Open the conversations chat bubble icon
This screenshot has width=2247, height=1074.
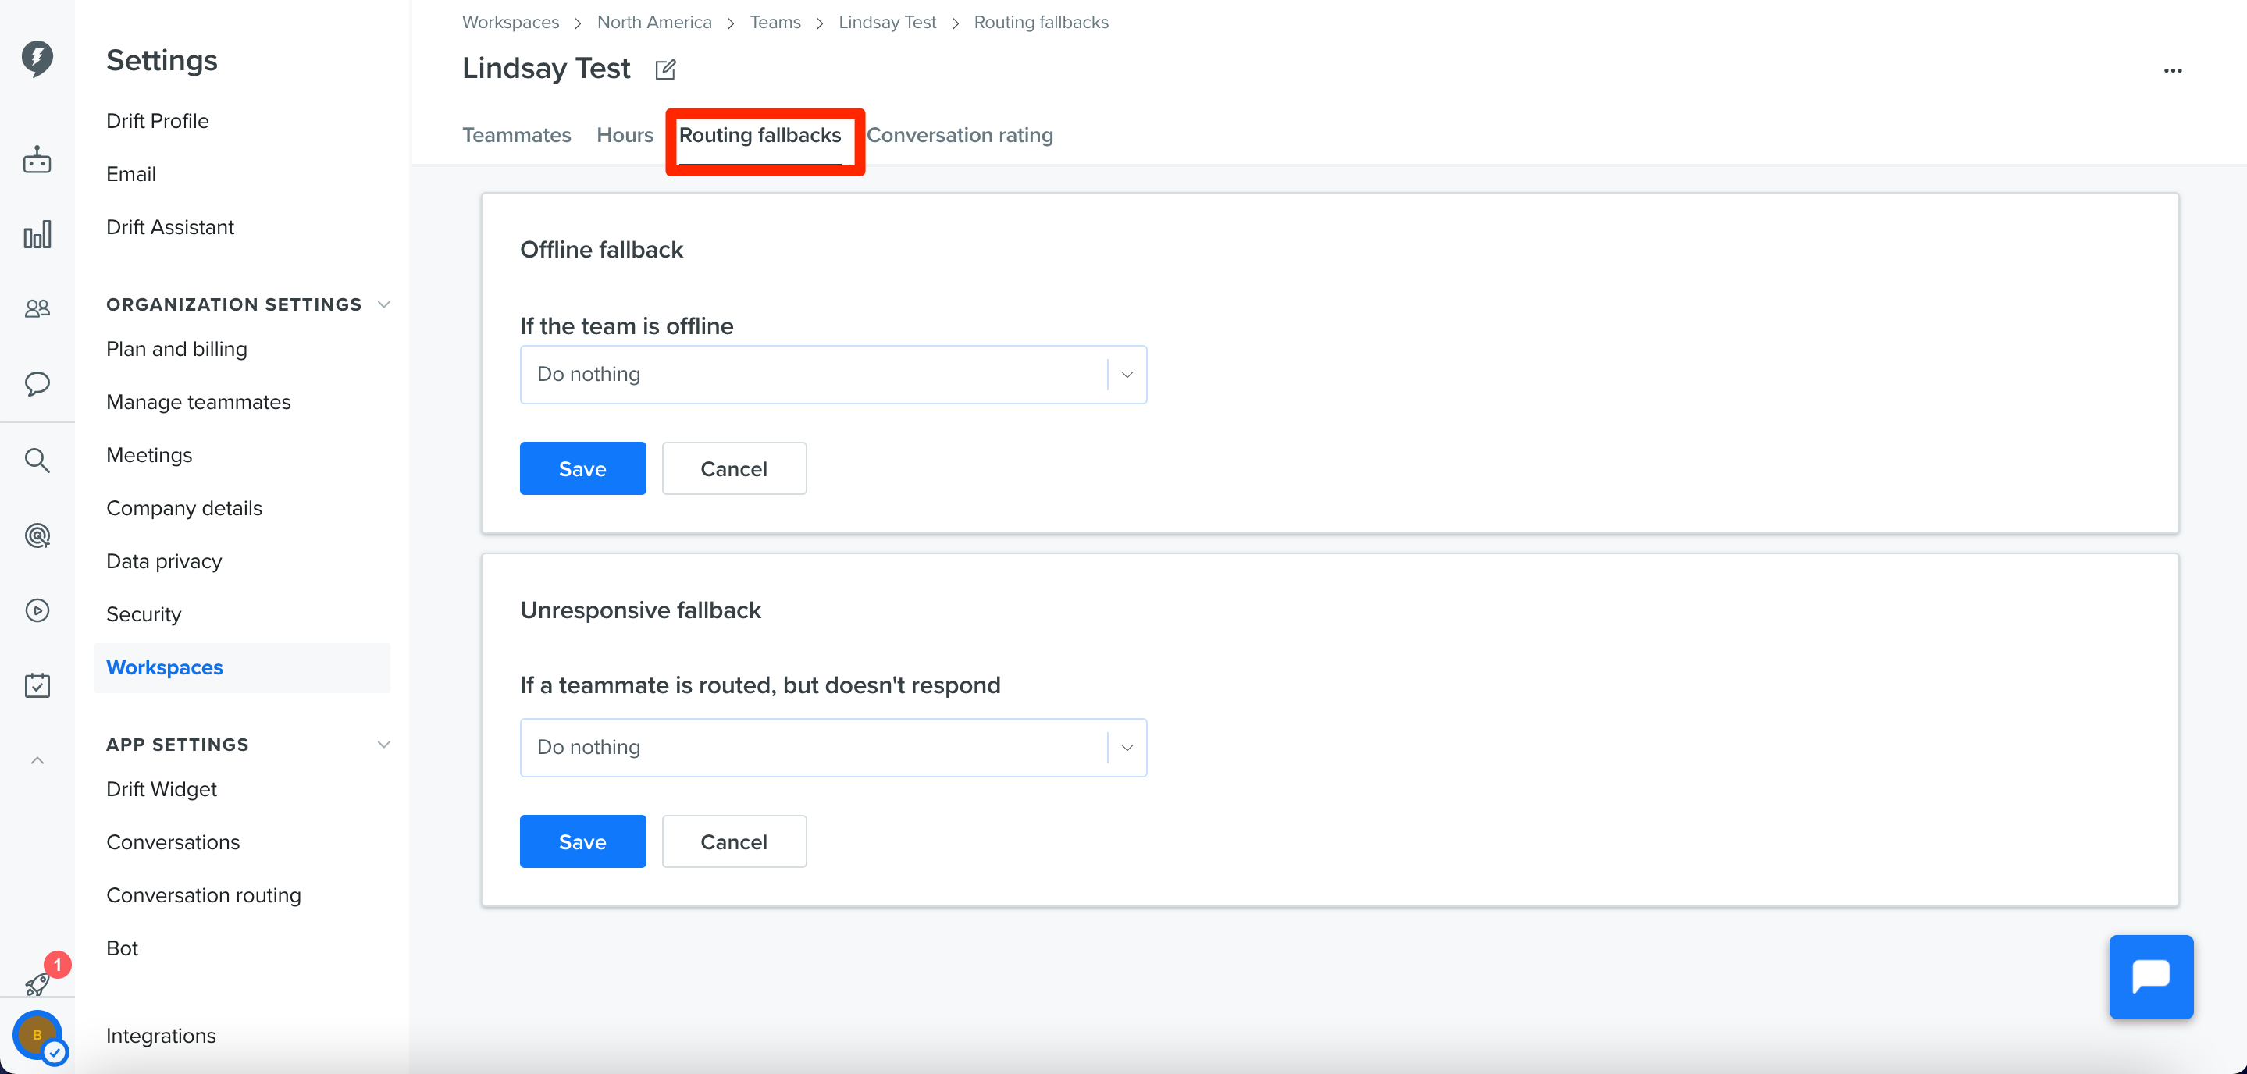click(37, 383)
